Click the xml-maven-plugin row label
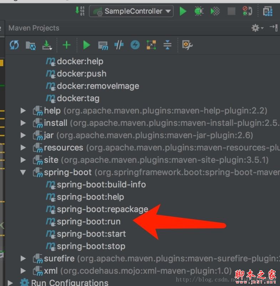 [138, 271]
